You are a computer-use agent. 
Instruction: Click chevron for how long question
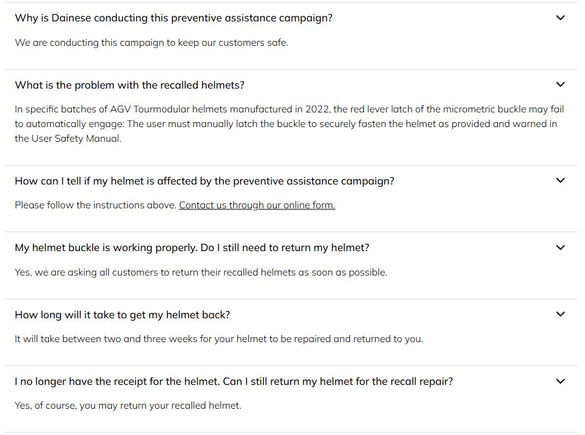(x=560, y=314)
